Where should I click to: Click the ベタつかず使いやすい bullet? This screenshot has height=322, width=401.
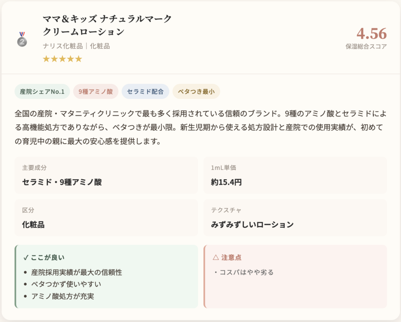click(x=69, y=284)
